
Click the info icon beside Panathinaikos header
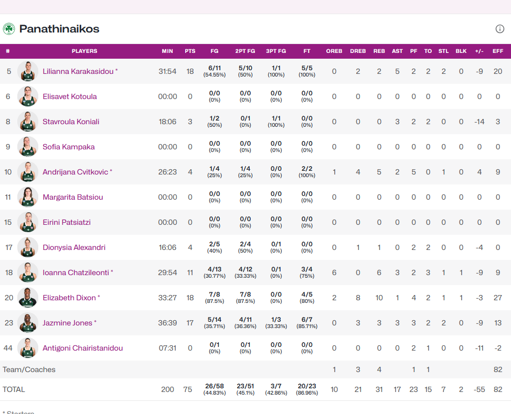tap(499, 29)
